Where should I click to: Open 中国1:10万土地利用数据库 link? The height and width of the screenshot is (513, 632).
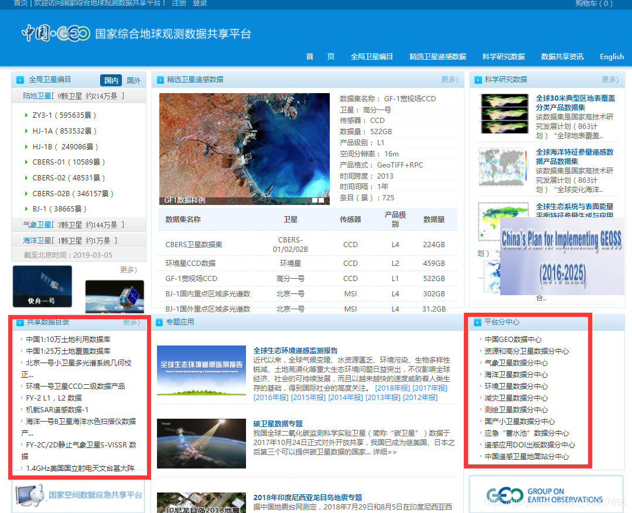tap(68, 339)
